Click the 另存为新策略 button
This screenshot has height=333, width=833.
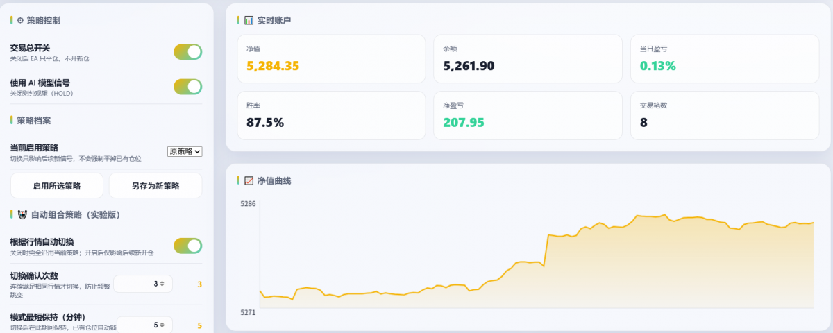point(155,186)
